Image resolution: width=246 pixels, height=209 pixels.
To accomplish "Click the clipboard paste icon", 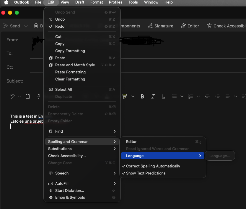I will pos(28,96).
